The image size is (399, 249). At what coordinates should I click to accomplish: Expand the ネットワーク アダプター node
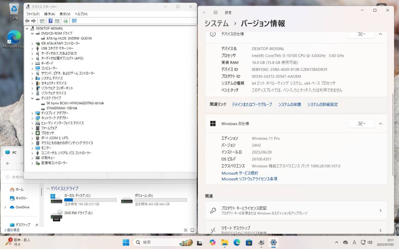[x=32, y=118]
